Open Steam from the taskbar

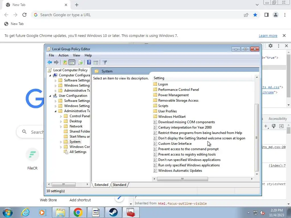click(113, 212)
